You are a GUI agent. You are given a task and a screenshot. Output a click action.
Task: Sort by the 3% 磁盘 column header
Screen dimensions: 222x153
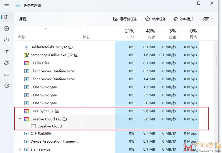click(167, 33)
